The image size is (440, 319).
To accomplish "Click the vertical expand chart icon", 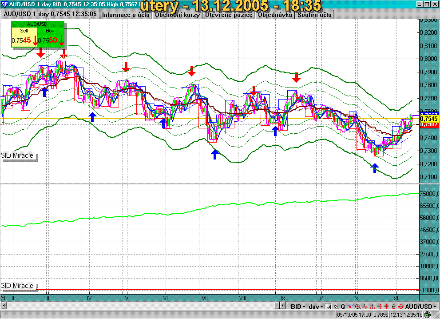I will 380,307.
